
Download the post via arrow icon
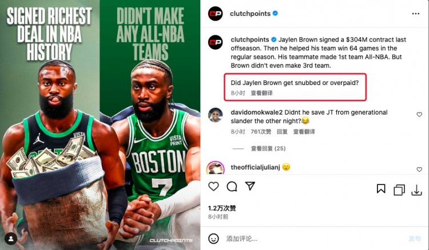tap(416, 190)
